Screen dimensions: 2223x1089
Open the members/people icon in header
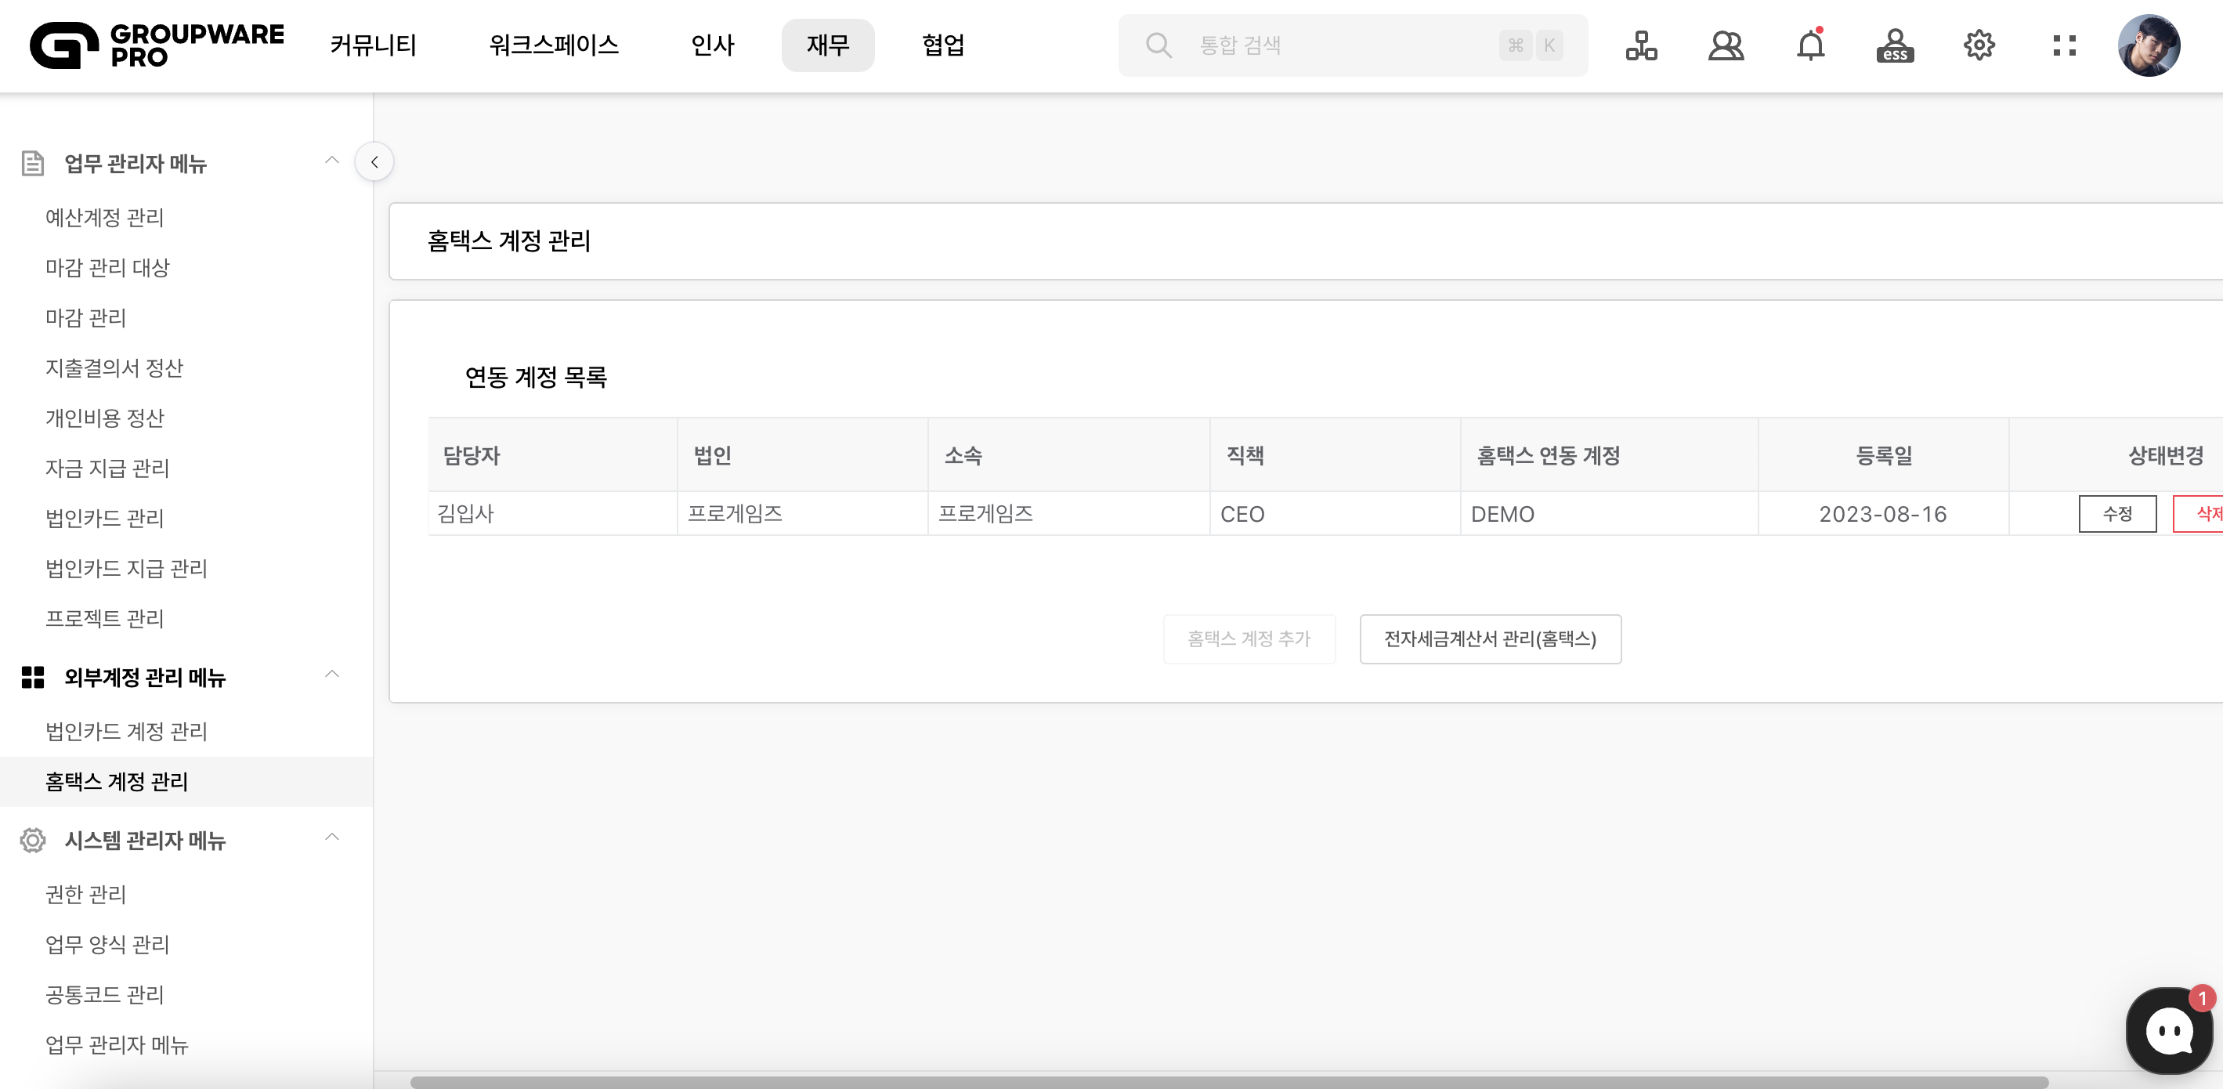tap(1725, 45)
